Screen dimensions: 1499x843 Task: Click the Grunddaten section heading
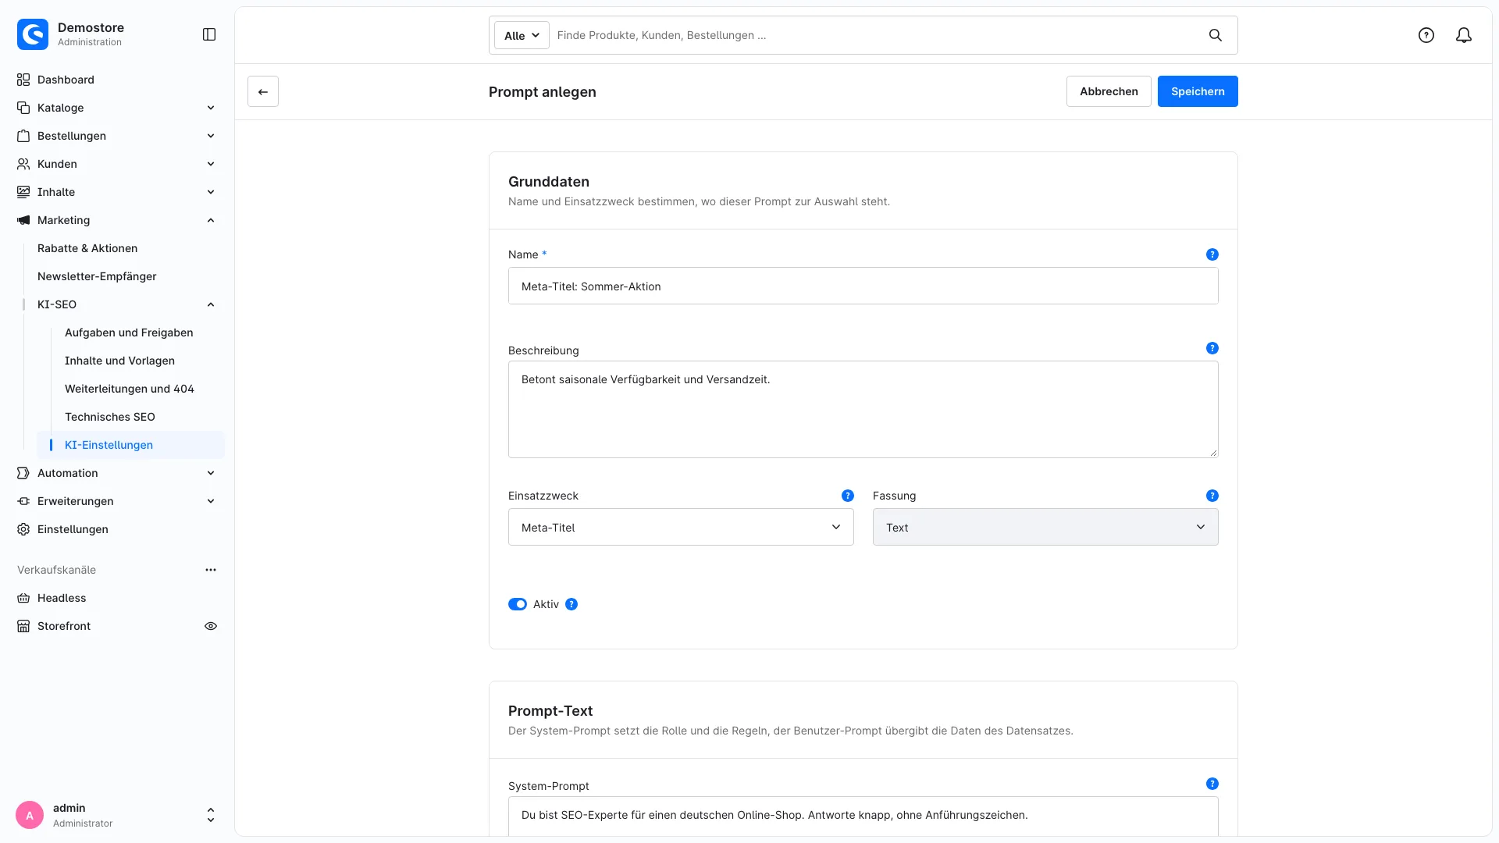click(x=549, y=181)
